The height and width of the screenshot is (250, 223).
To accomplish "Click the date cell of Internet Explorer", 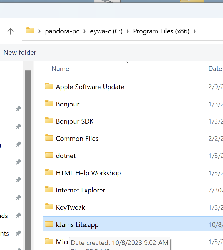I will (x=215, y=190).
